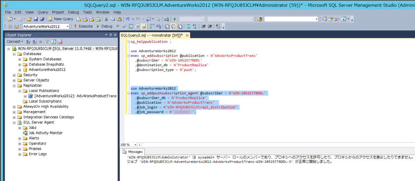Collapse the Databases node
The image size is (415, 181).
click(x=14, y=54)
